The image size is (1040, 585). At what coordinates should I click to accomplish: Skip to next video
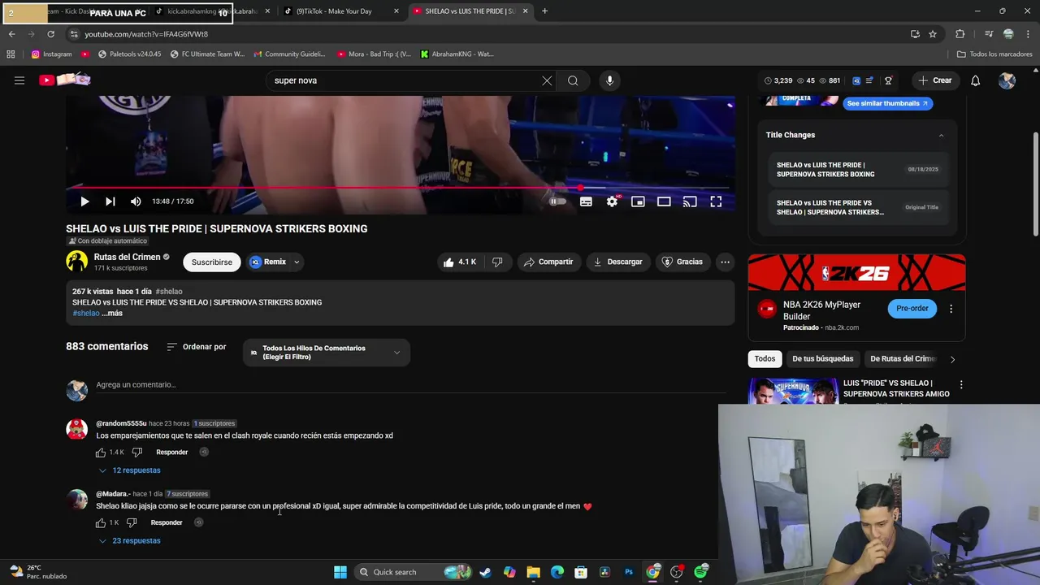point(110,201)
